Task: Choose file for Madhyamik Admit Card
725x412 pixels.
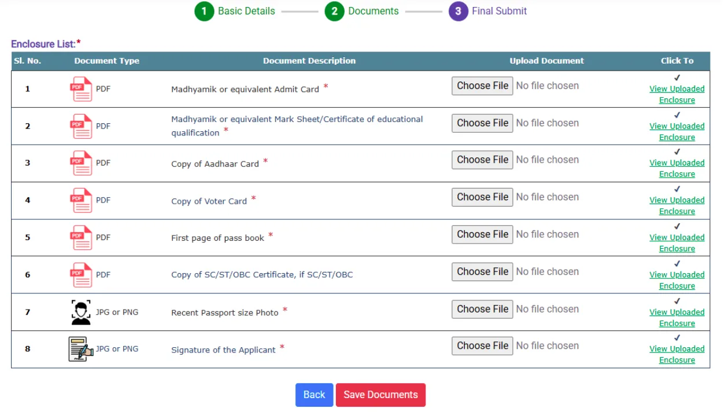Action: [x=482, y=86]
